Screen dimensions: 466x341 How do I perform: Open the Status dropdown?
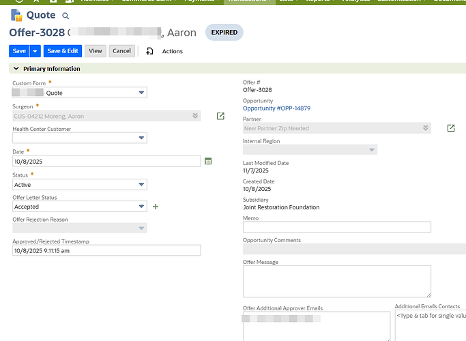pyautogui.click(x=141, y=184)
